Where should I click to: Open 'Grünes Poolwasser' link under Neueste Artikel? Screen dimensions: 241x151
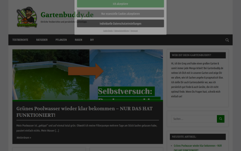click(x=198, y=148)
